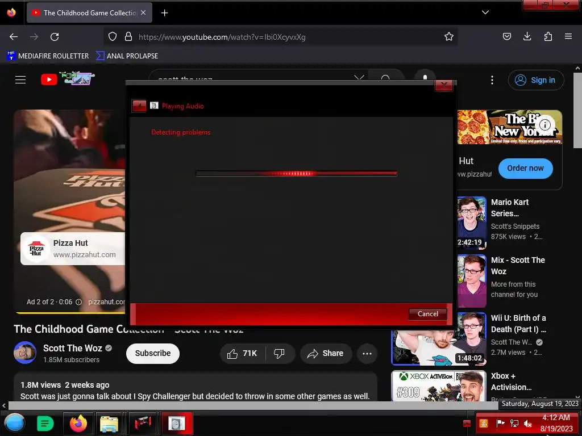Open the taskbar clock showing 4:12 AM

(556, 423)
